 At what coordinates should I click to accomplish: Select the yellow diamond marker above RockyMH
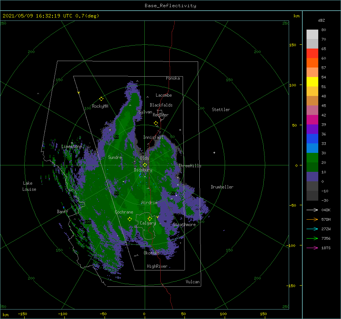coord(101,99)
